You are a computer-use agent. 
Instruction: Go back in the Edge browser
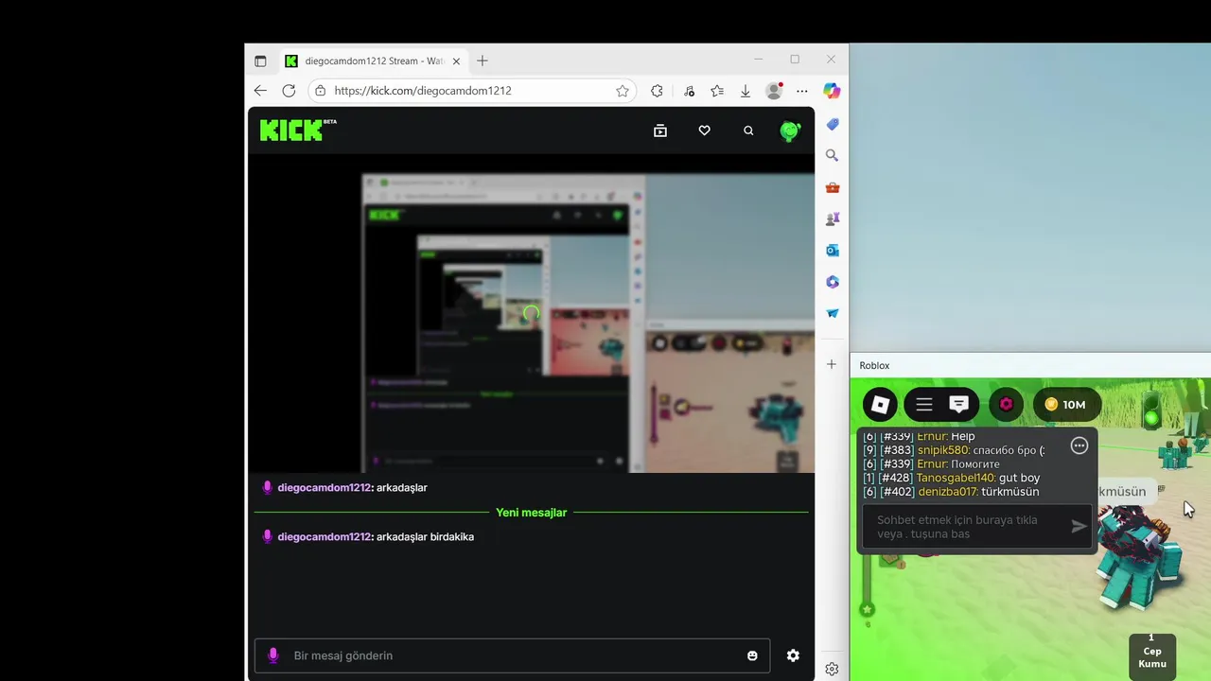[260, 91]
